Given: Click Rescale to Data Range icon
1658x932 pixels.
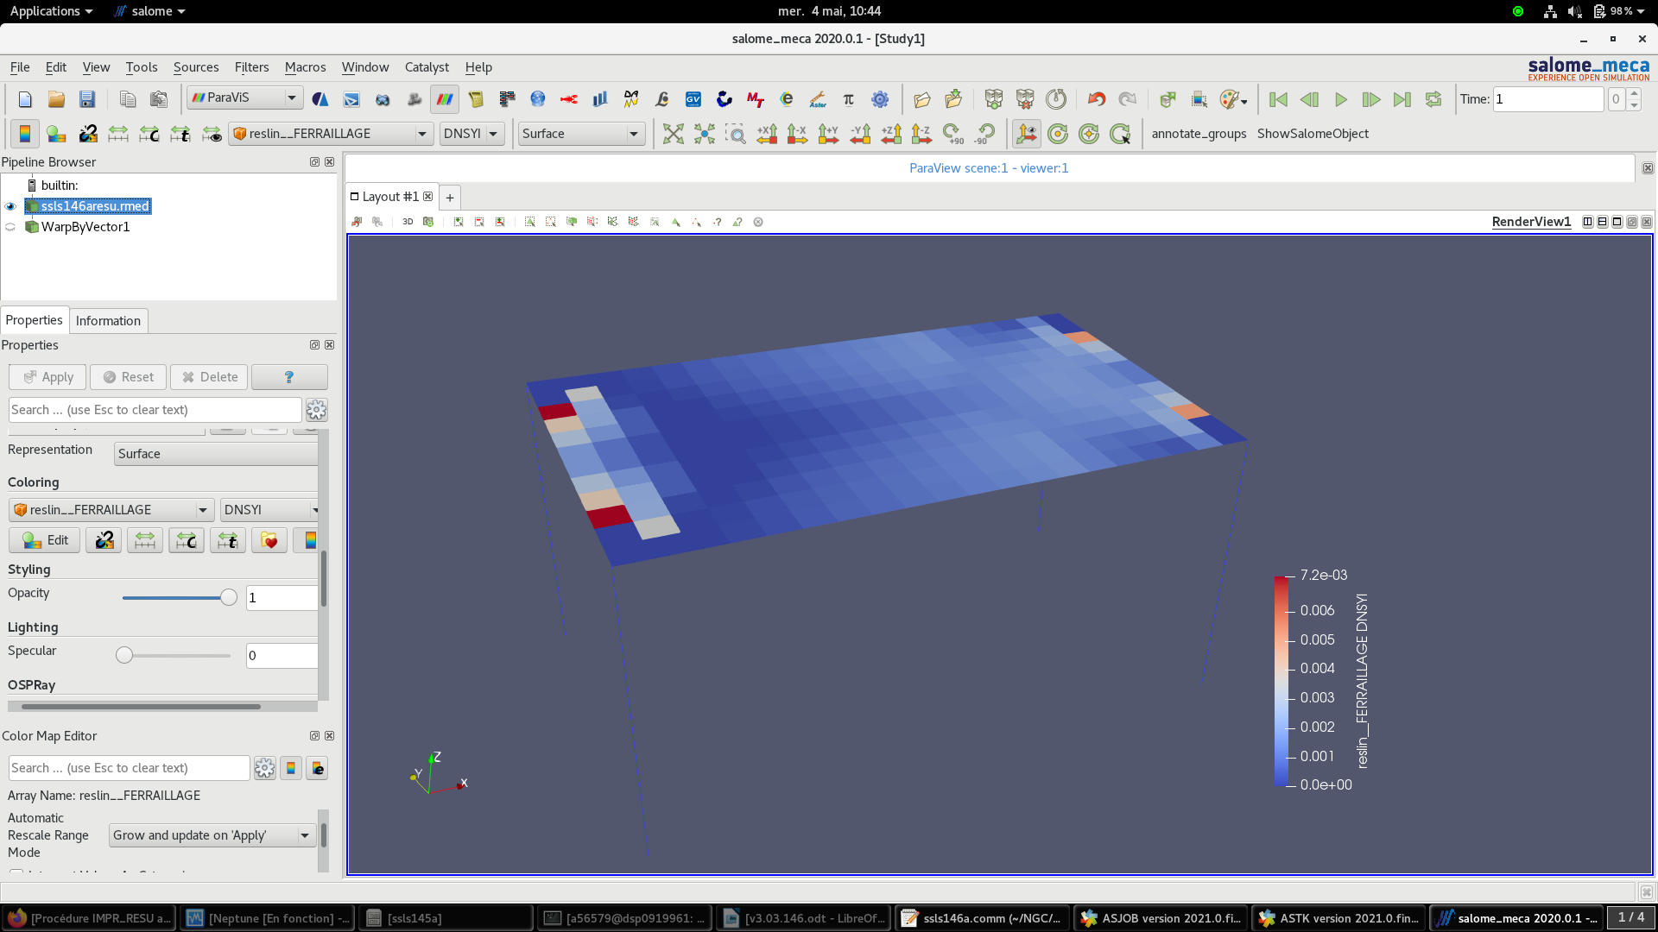Looking at the screenshot, I should tap(118, 134).
